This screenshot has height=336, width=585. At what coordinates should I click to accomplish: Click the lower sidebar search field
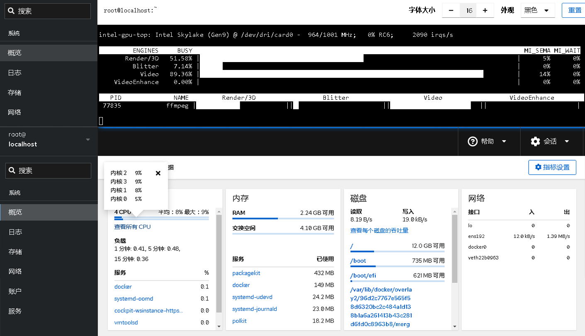tap(48, 170)
